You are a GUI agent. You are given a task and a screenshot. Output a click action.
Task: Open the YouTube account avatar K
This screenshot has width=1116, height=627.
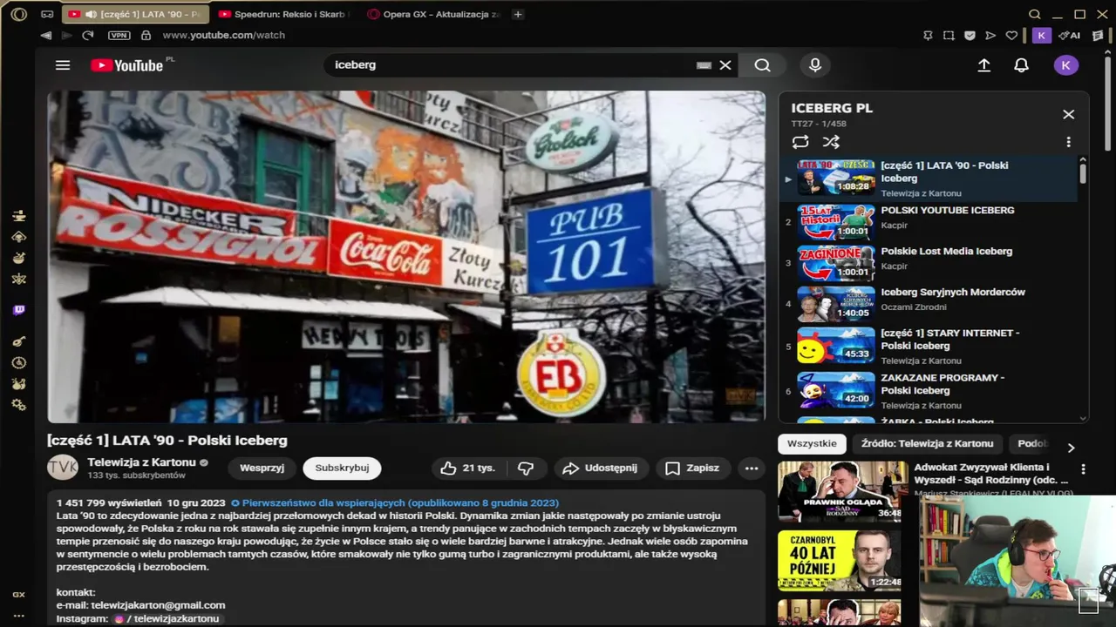coord(1066,65)
